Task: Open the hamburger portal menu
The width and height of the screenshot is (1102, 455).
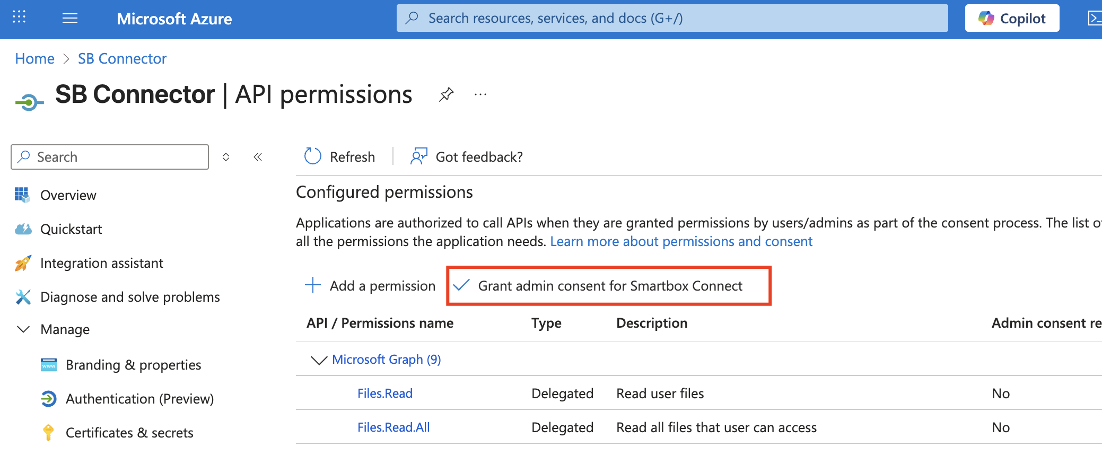Action: click(x=70, y=19)
